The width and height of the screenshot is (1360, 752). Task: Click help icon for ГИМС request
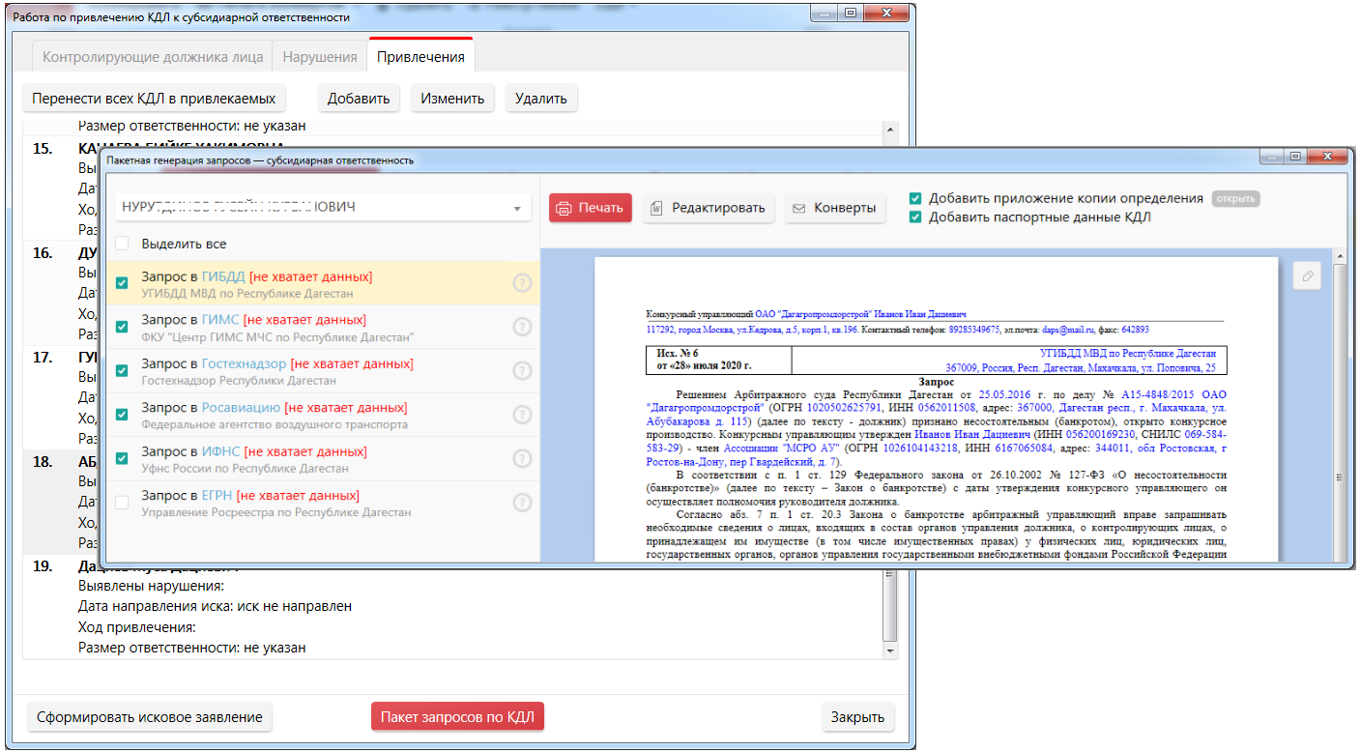[522, 327]
